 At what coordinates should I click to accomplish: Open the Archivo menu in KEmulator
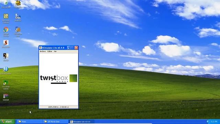click(43, 51)
